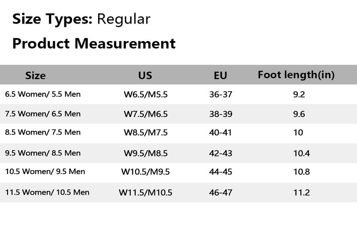Screen dimensions: 357x226
Task: Select the EU column header
Action: [x=220, y=75]
